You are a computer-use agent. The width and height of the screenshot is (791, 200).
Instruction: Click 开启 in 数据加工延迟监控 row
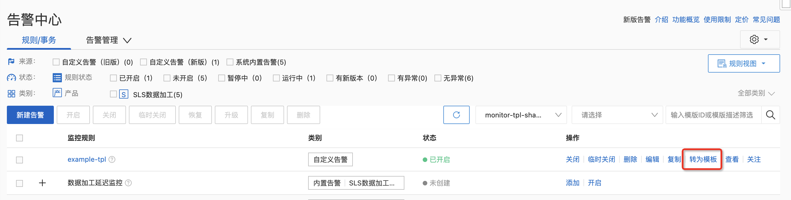pos(595,183)
